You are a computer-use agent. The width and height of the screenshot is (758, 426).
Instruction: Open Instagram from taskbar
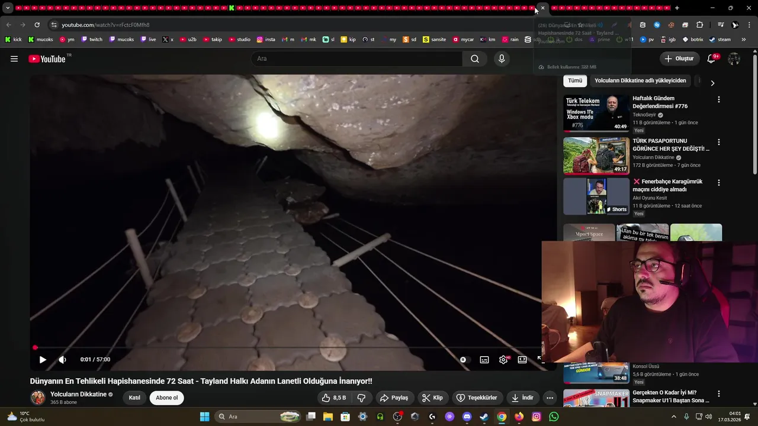click(537, 417)
